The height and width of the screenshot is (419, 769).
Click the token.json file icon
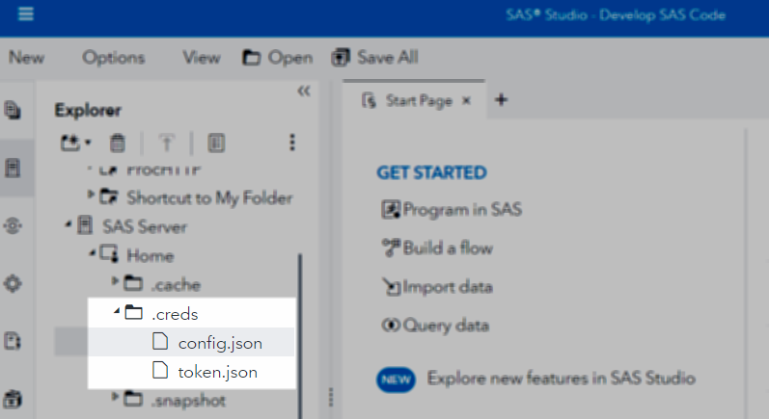[160, 370]
